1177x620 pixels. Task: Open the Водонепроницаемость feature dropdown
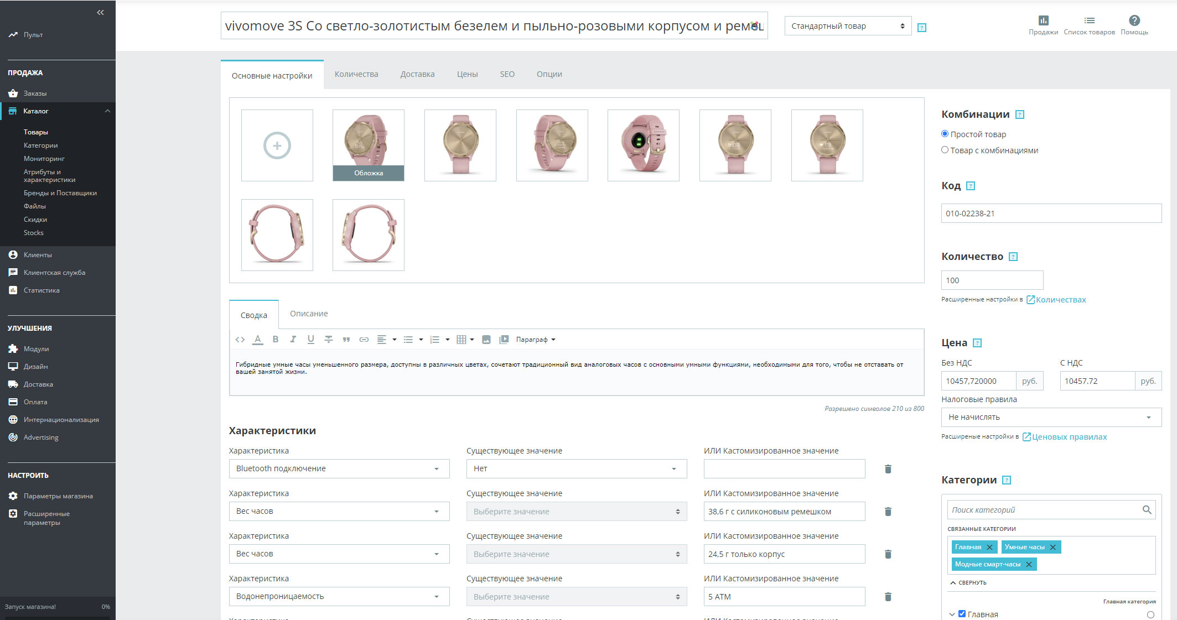click(x=339, y=597)
